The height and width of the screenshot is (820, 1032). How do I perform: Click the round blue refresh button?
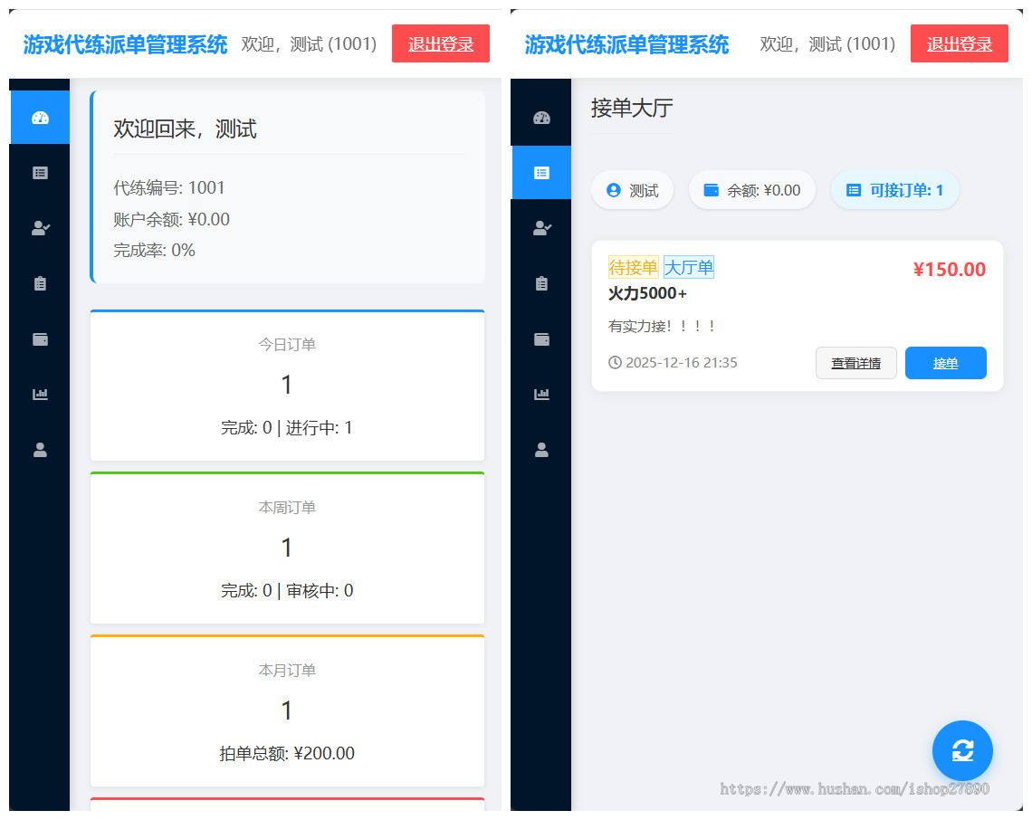(962, 750)
